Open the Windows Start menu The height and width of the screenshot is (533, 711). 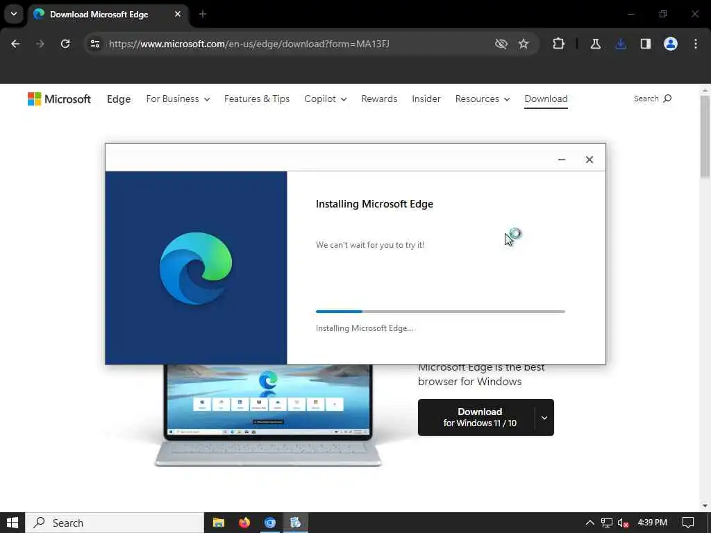(12, 523)
